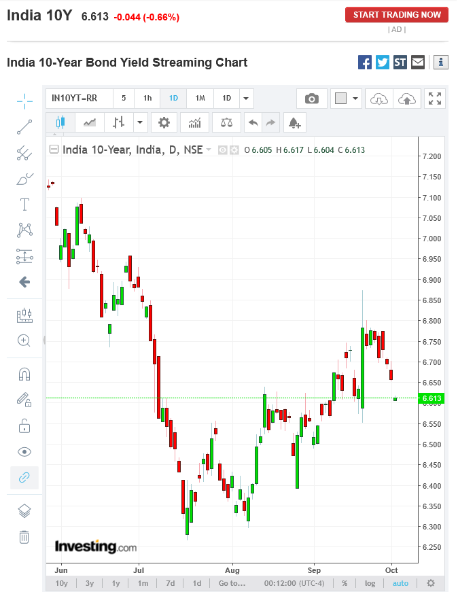The image size is (458, 592).
Task: Click the IN10YT=RR symbol field
Action: 80,99
